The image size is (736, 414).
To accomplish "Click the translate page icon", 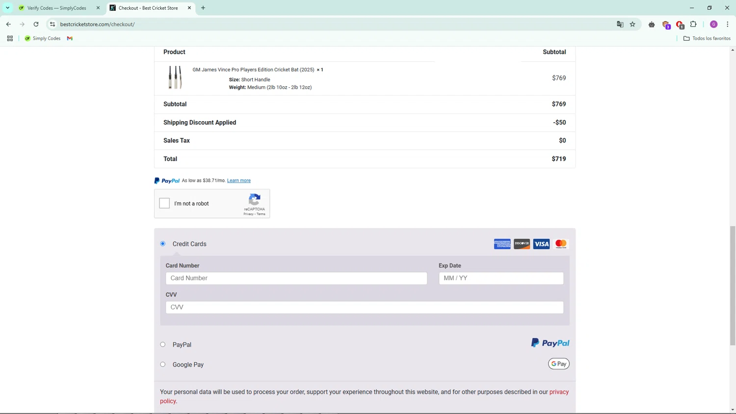I will coord(620,24).
